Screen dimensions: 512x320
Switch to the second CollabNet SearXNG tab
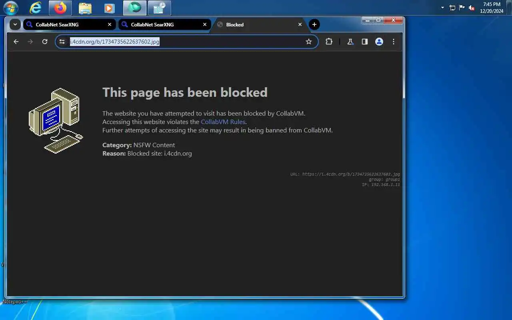point(164,24)
